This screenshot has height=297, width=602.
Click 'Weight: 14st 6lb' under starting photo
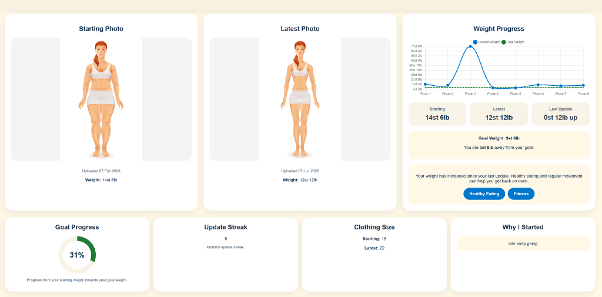(x=101, y=180)
